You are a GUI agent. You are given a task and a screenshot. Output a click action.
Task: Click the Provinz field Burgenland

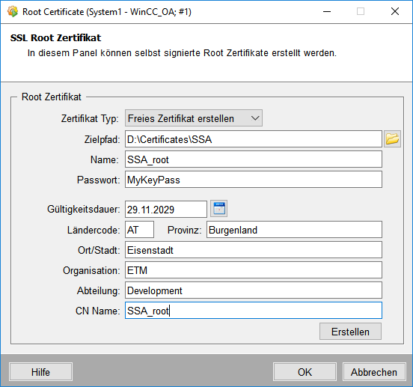click(294, 230)
